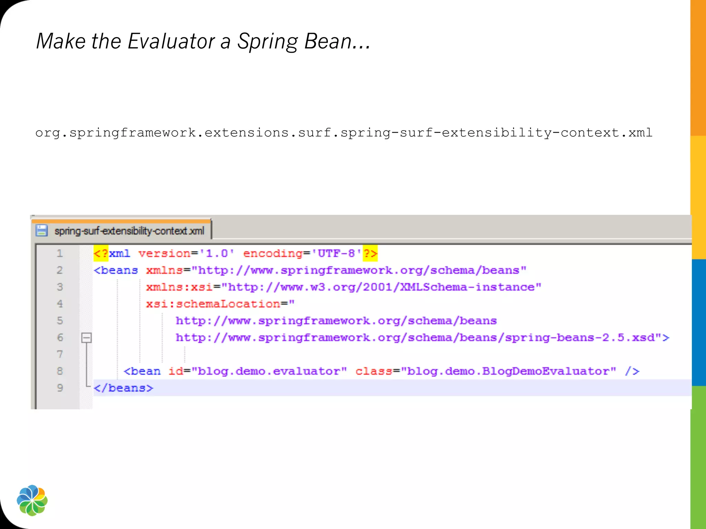The height and width of the screenshot is (529, 706).
Task: Click line number 9 in the gutter
Action: pos(60,388)
